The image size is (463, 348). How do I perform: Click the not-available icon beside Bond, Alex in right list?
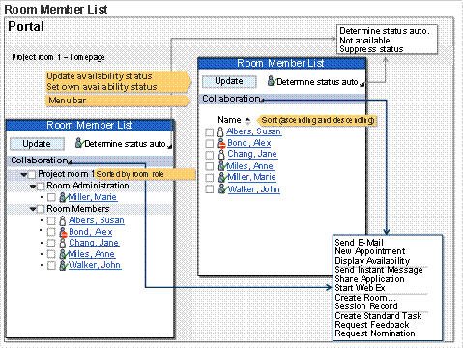[x=221, y=143]
